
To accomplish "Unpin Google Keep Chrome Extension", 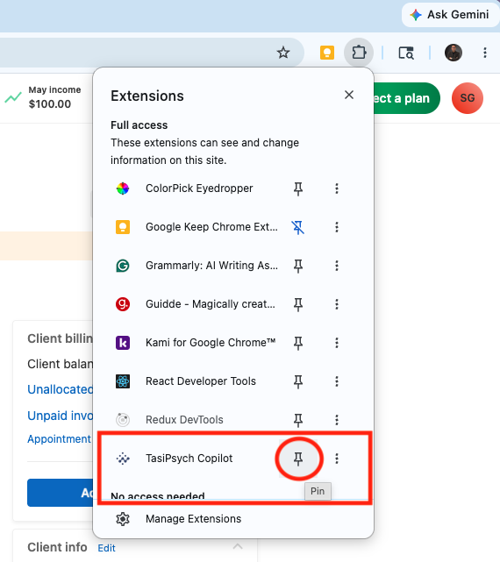I will pyautogui.click(x=298, y=227).
